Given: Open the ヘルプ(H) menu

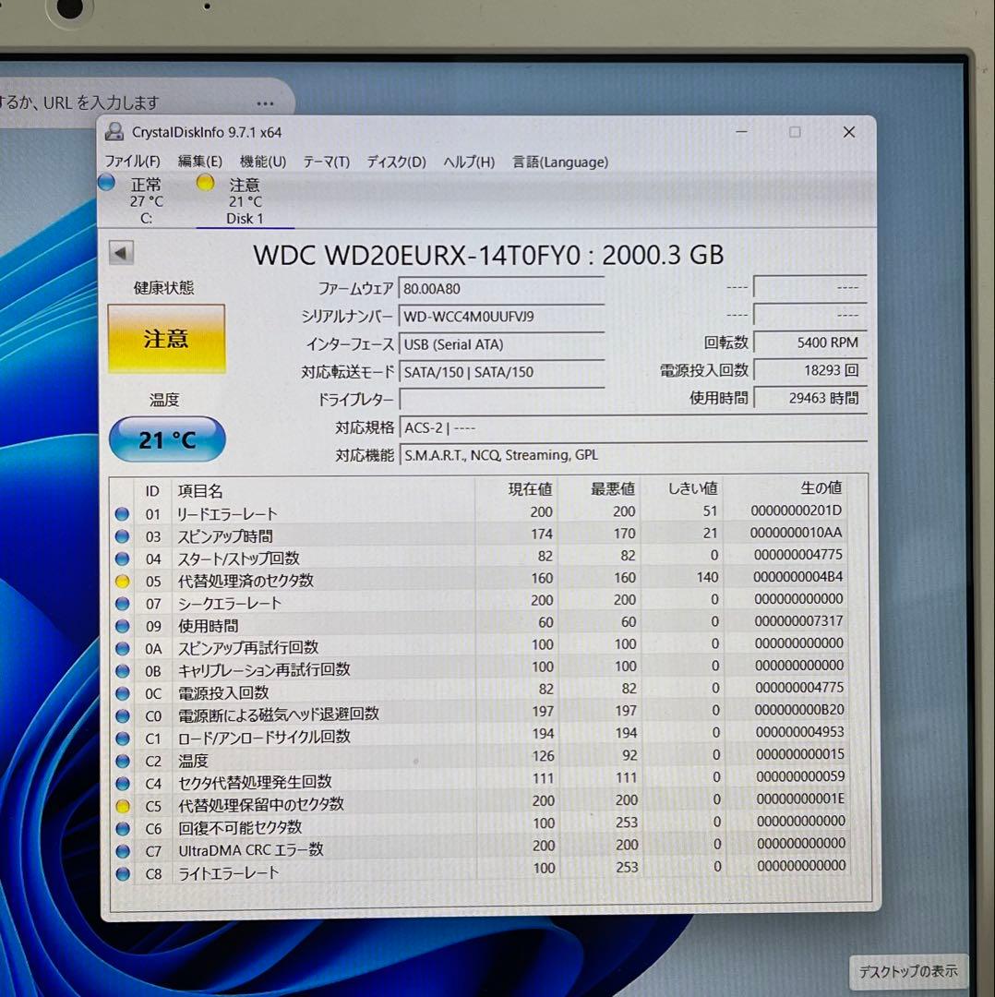Looking at the screenshot, I should click(469, 162).
